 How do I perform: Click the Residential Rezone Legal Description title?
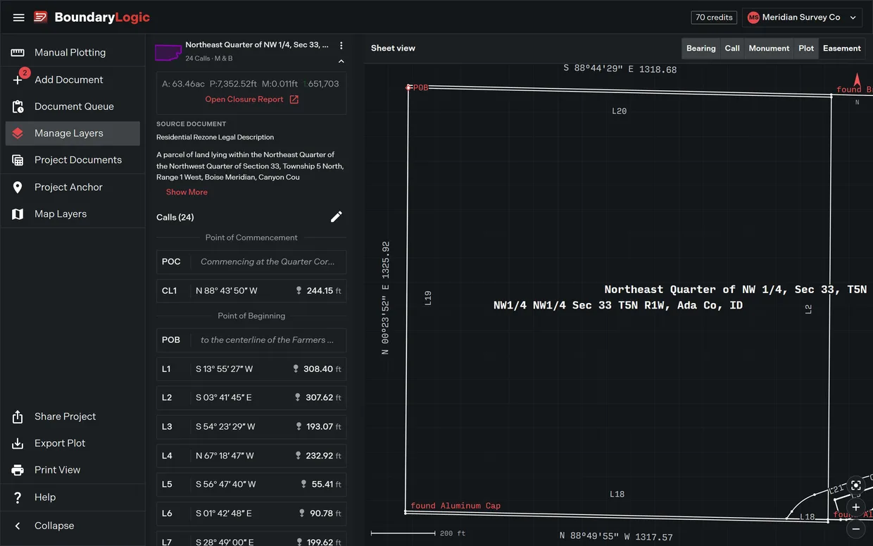click(x=215, y=137)
